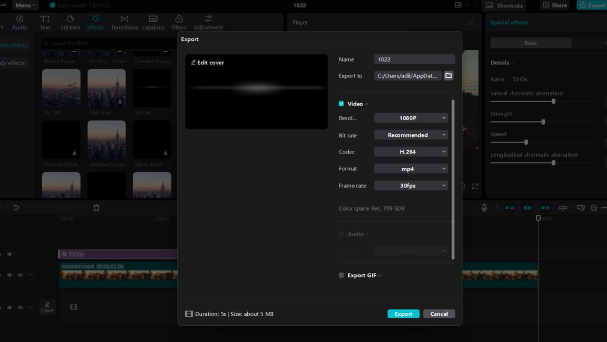Viewport: 607px width, 342px height.
Task: Toggle the Audio export checkbox
Action: (341, 234)
